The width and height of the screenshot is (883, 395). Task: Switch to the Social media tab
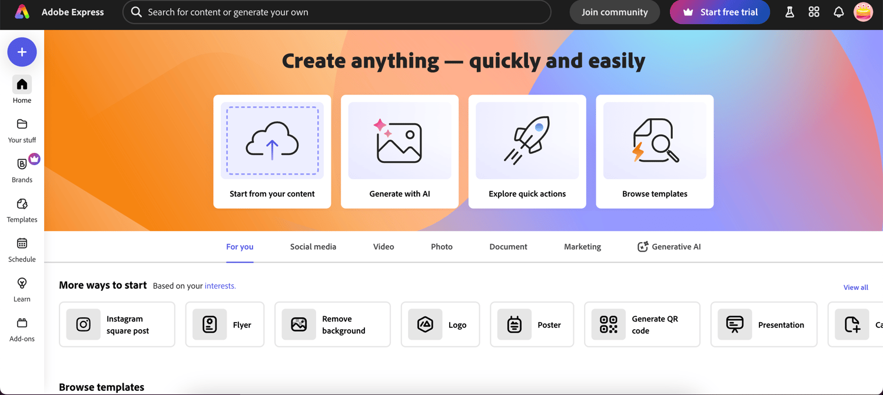pyautogui.click(x=313, y=247)
